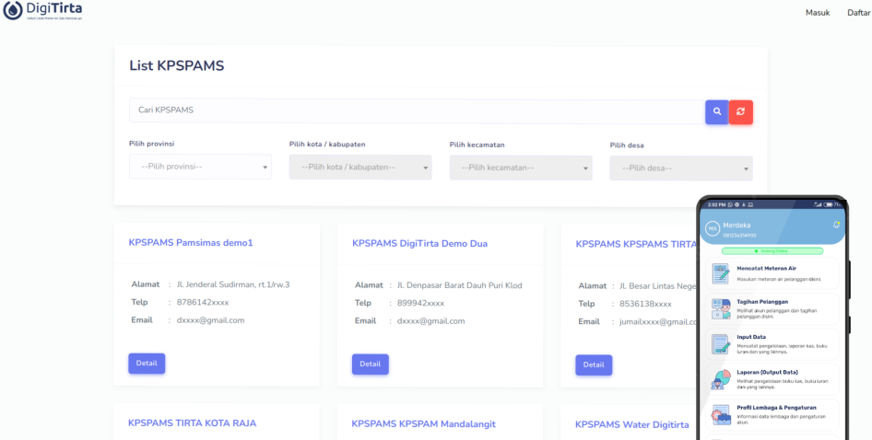The image size is (872, 440).
Task: Open the Masuk menu item
Action: click(x=818, y=13)
